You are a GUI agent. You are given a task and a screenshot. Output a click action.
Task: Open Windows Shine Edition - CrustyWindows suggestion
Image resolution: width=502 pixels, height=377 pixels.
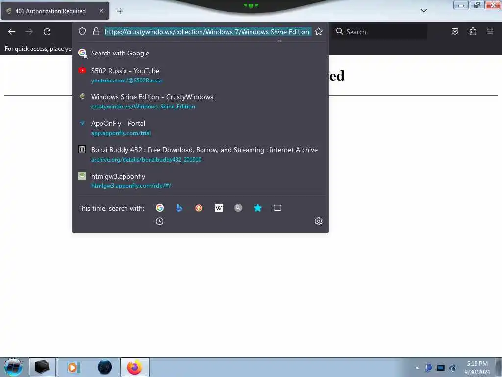(x=201, y=101)
